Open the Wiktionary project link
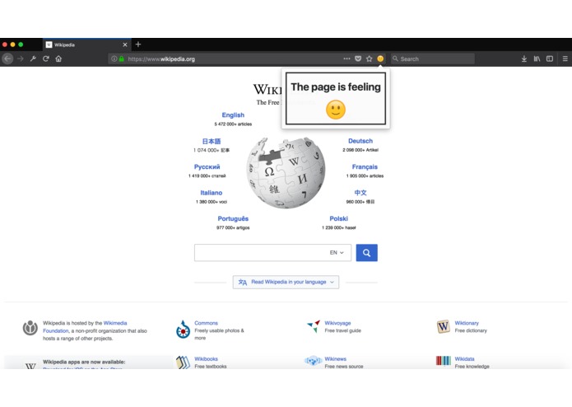This screenshot has width=572, height=407. [467, 323]
